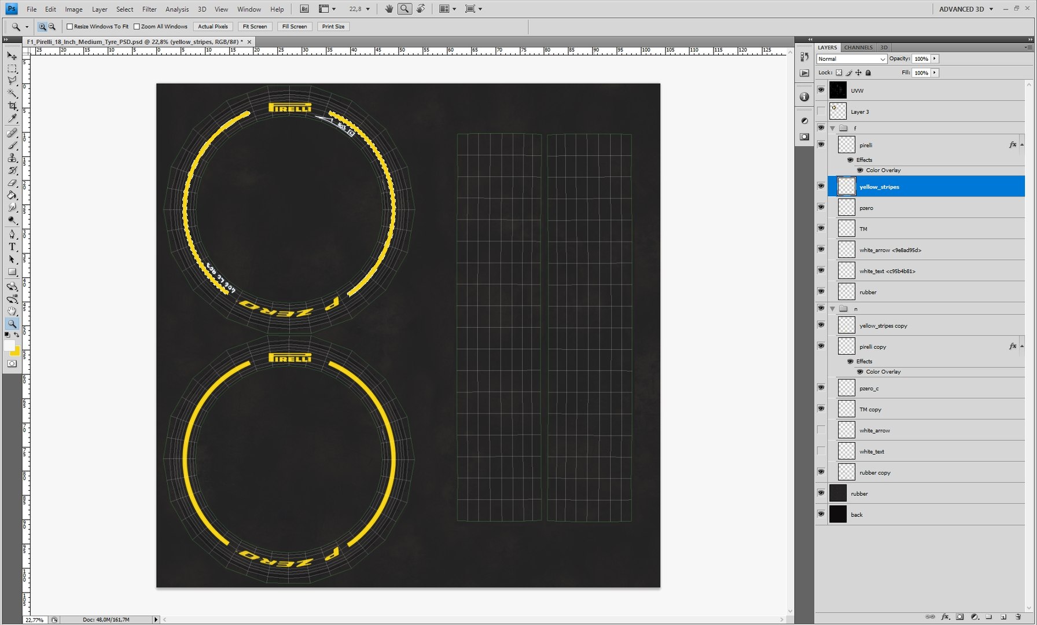
Task: Select the Path Selection tool
Action: click(x=12, y=259)
